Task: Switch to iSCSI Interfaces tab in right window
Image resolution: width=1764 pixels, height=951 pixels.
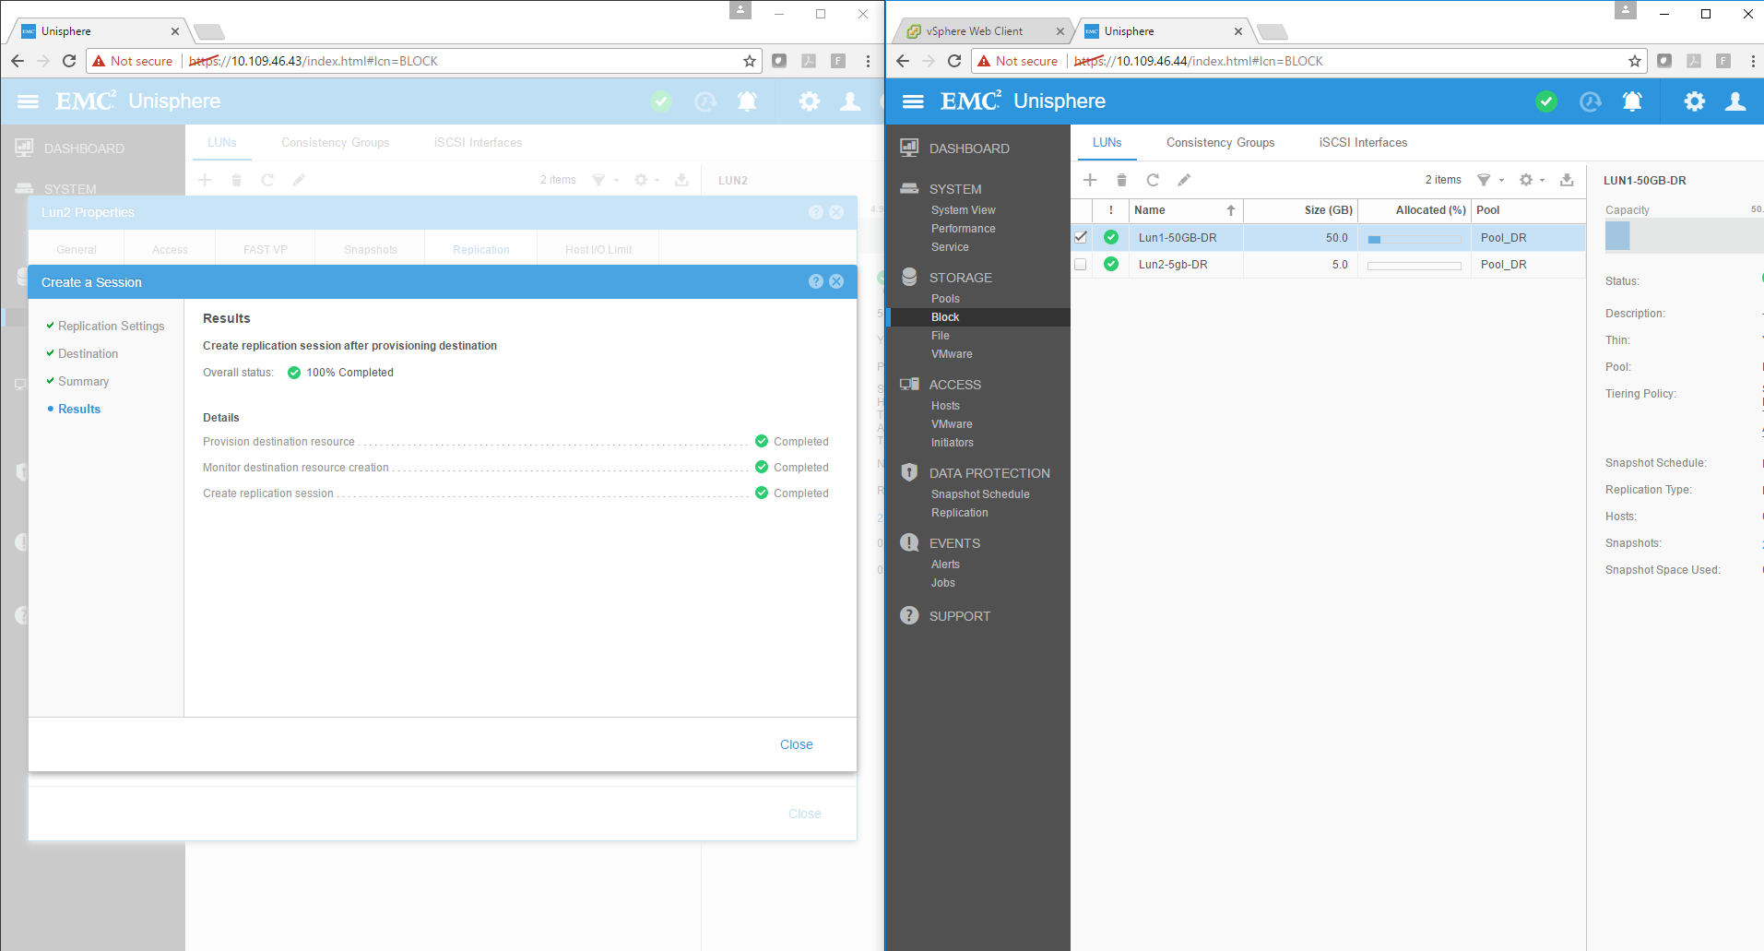Action: click(1363, 143)
